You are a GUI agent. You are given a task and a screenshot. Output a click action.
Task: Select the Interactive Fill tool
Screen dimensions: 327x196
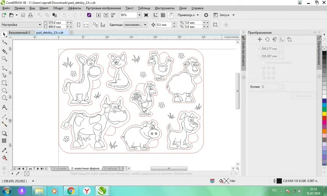tap(4, 158)
